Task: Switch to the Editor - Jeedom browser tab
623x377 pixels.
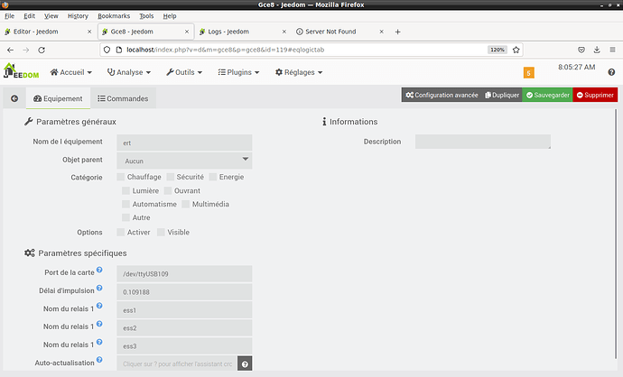Action: [x=49, y=32]
